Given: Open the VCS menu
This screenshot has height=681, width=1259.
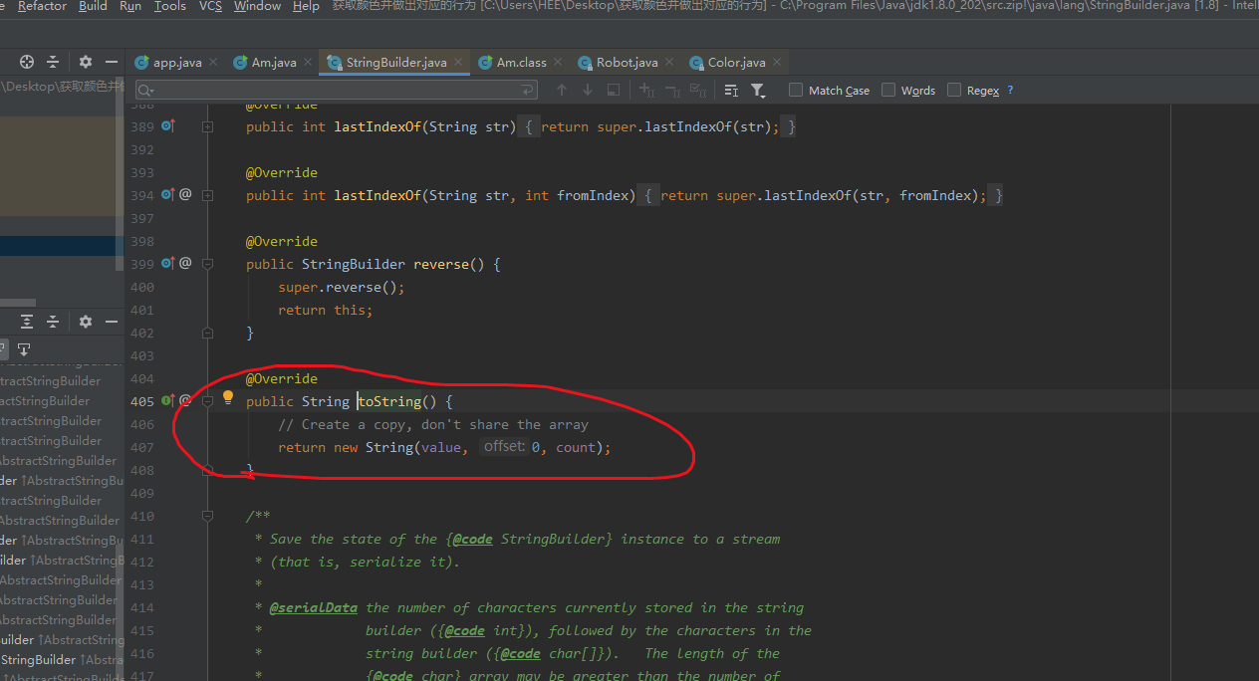Looking at the screenshot, I should click(210, 6).
